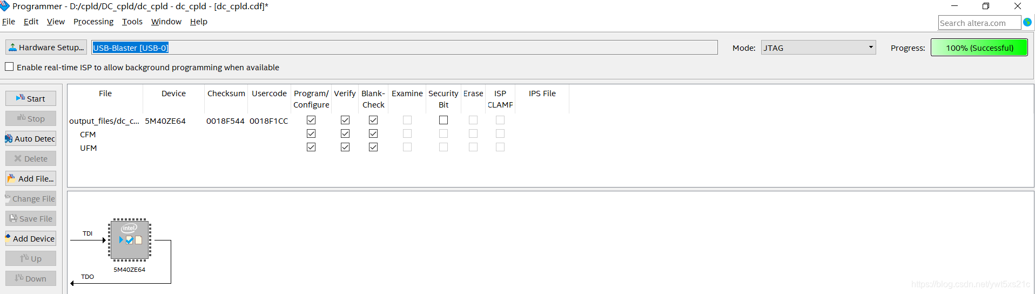
Task: Click the Add Device button
Action: (31, 238)
